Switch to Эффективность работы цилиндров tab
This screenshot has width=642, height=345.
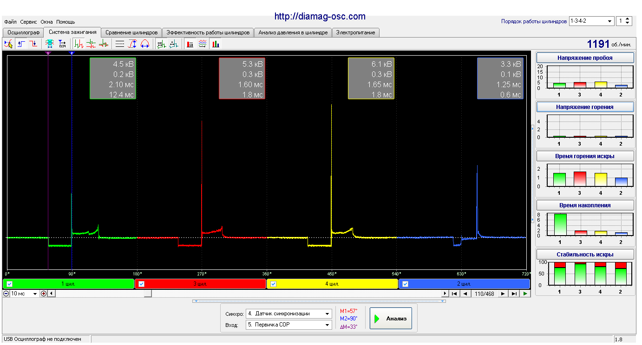click(x=208, y=32)
